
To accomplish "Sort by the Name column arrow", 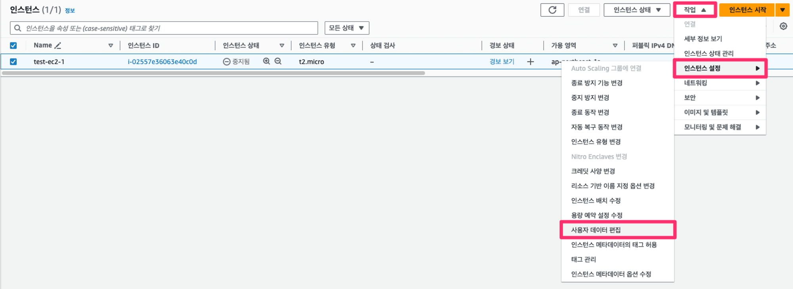I will (x=111, y=46).
